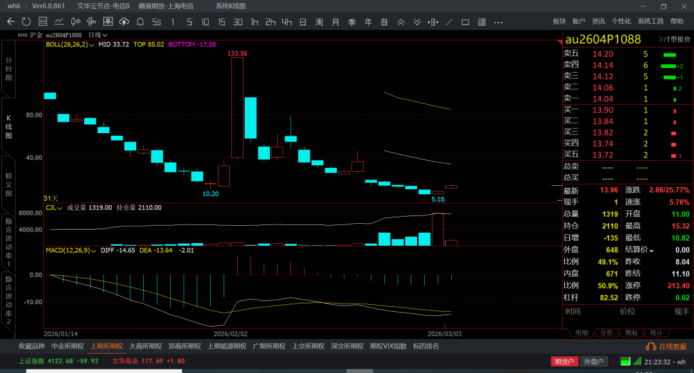
Task: Click the back arrow in the toolbar
Action: coord(10,22)
